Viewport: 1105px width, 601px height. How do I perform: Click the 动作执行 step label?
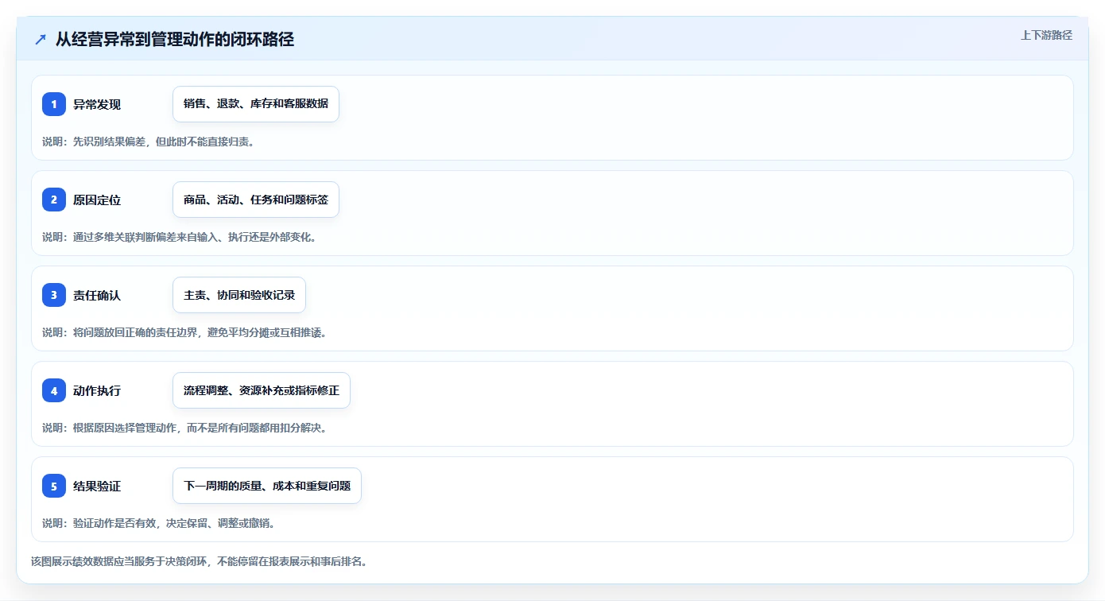[x=97, y=390]
